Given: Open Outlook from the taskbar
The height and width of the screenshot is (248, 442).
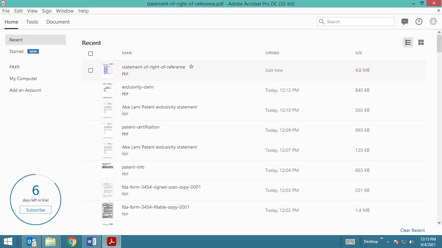Looking at the screenshot, I should (x=31, y=242).
